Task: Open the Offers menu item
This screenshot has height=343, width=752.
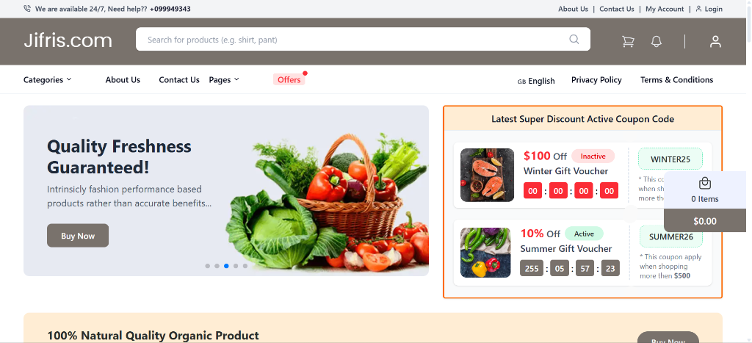Action: (289, 79)
